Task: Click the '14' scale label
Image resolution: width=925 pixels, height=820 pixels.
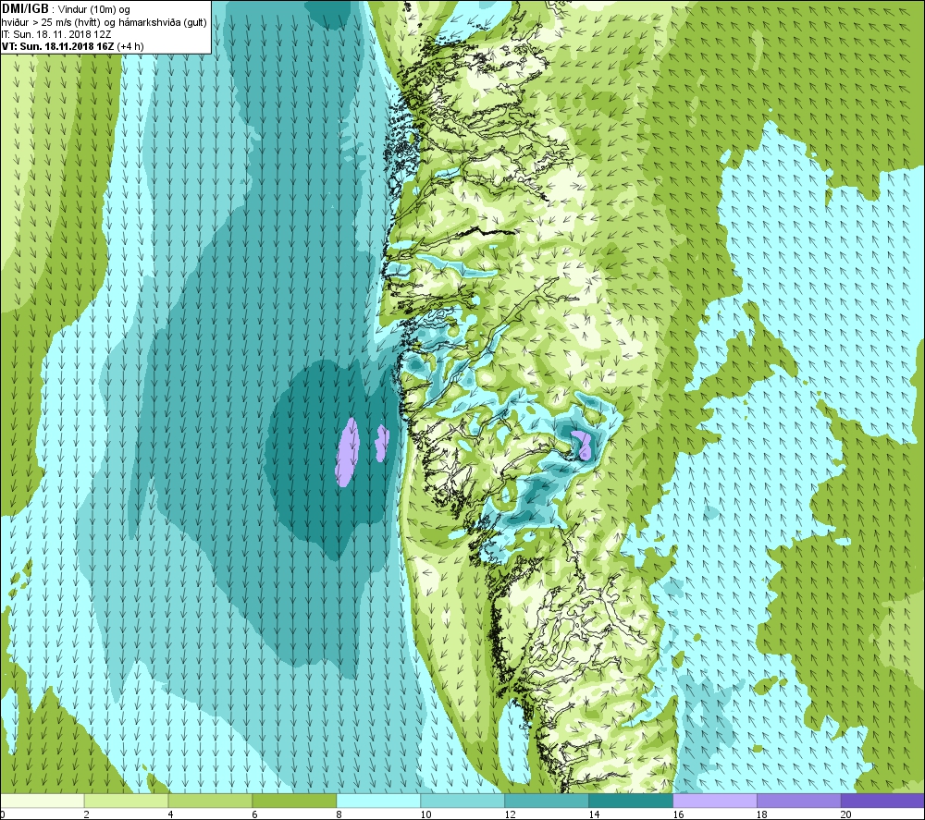Action: click(594, 814)
